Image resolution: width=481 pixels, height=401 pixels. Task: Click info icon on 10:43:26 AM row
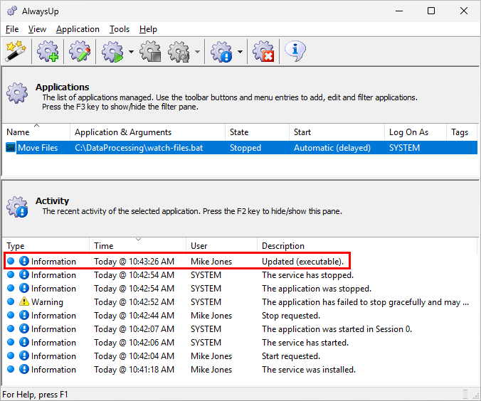(24, 261)
